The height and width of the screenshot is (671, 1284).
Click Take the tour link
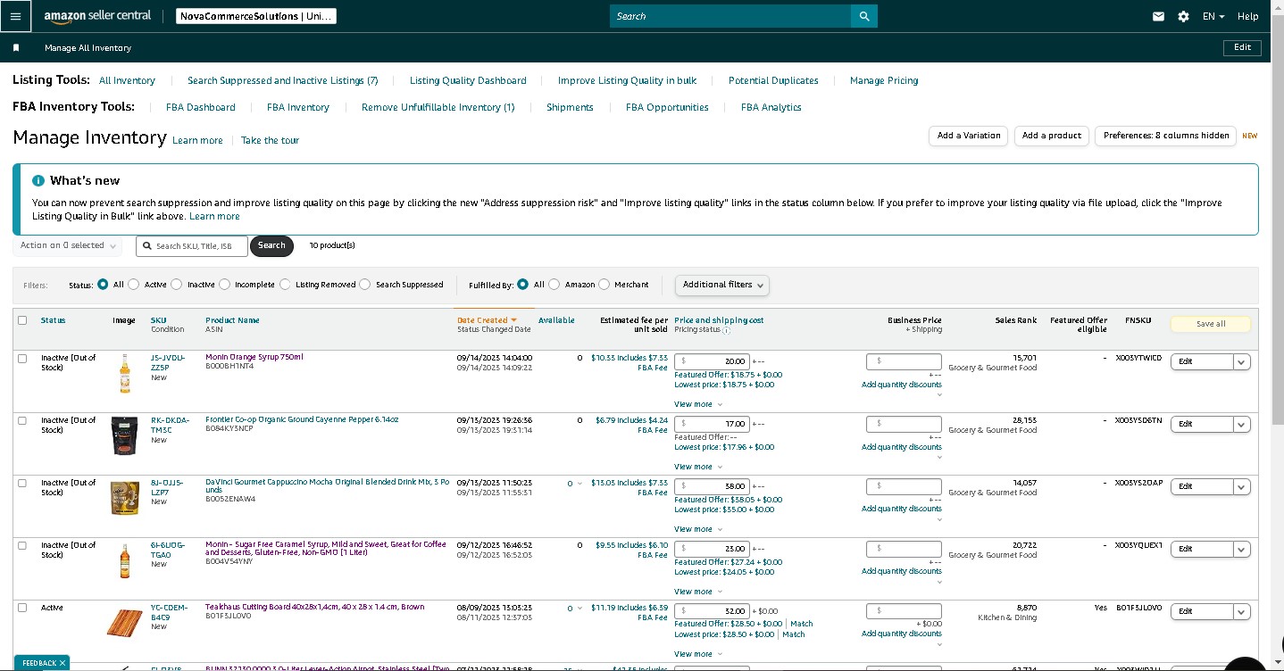pos(270,140)
